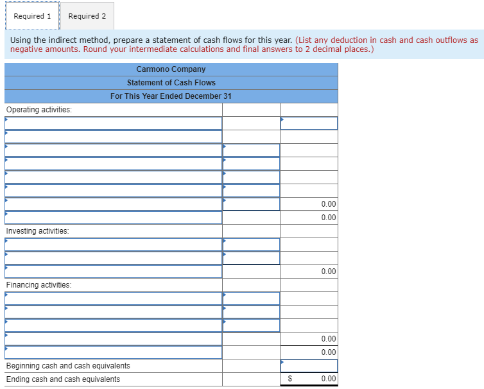Open second line-item dropdown under Investing activities
Screen dimensions: 484x389
coord(113,258)
